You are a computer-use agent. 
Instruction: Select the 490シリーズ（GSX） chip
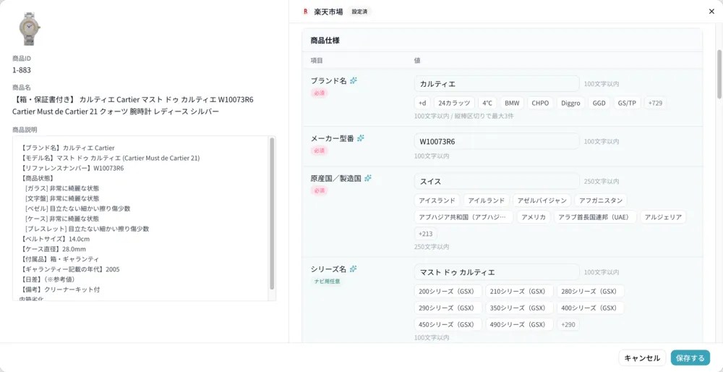[520, 324]
